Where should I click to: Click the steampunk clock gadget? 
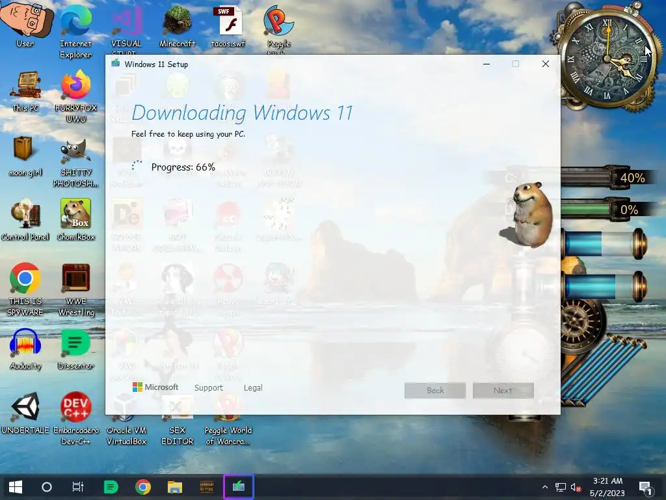point(608,59)
